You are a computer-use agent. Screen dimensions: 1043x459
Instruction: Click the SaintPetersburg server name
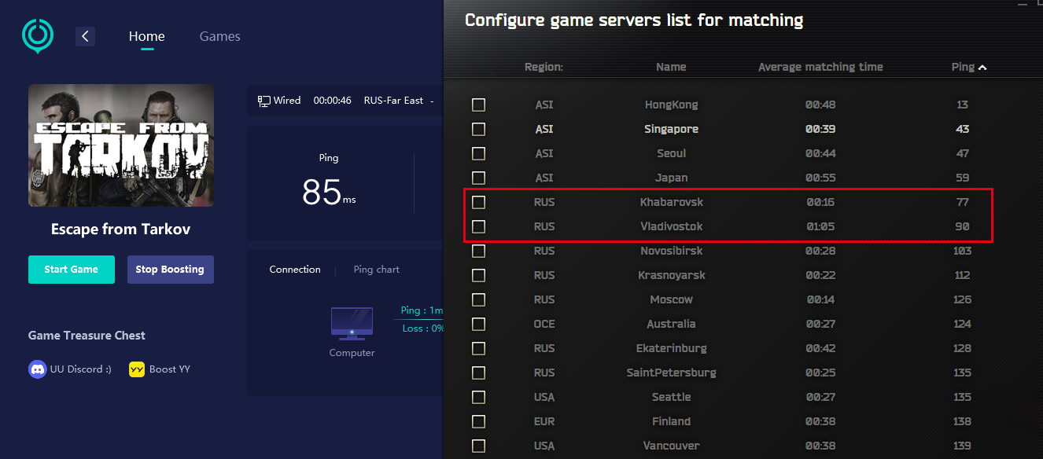click(x=672, y=373)
